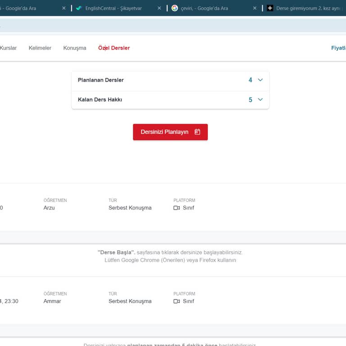This screenshot has height=346, width=346.
Task: Open the Konuşma menu item
Action: pyautogui.click(x=75, y=48)
